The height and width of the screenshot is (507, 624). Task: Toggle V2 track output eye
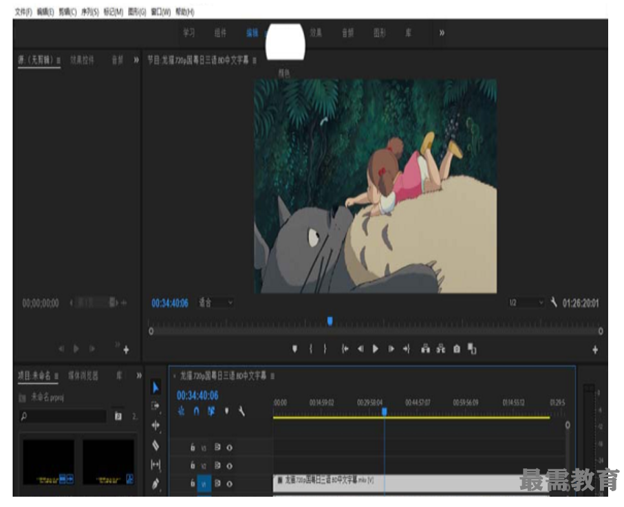coord(229,466)
